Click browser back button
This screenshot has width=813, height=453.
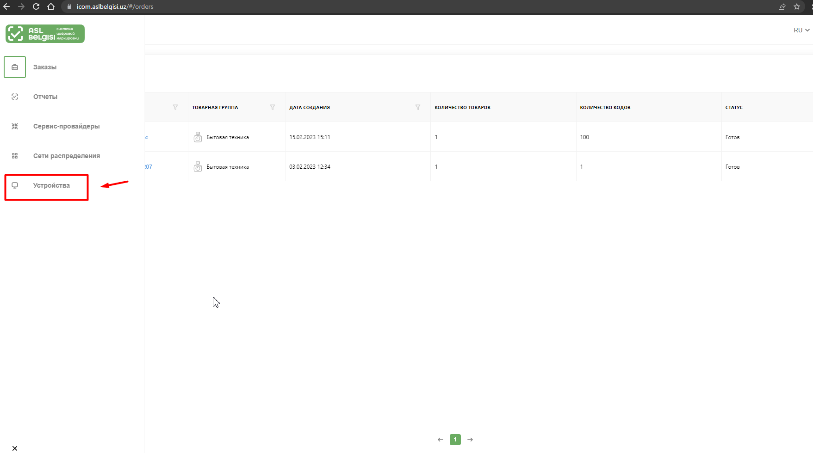[6, 6]
